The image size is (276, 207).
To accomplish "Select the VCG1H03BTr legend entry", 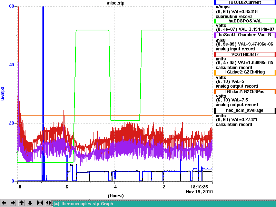I will pos(245,55).
